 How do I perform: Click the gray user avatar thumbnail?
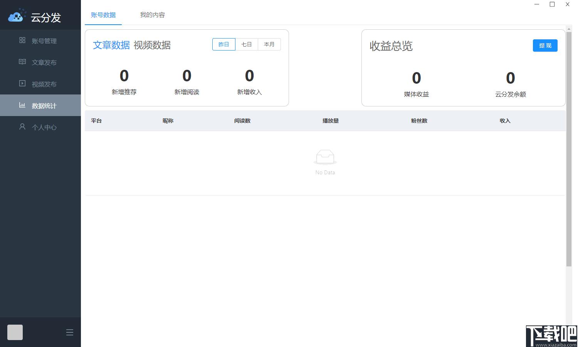coord(15,332)
